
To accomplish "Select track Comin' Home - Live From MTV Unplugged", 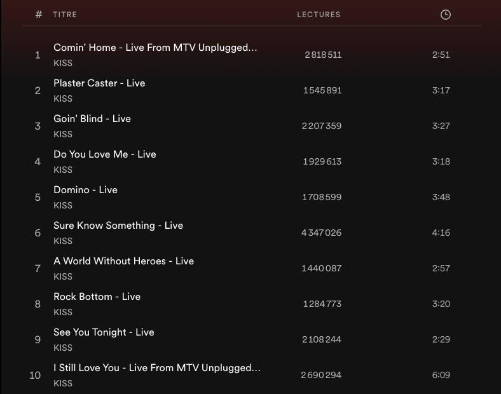I will (x=155, y=48).
